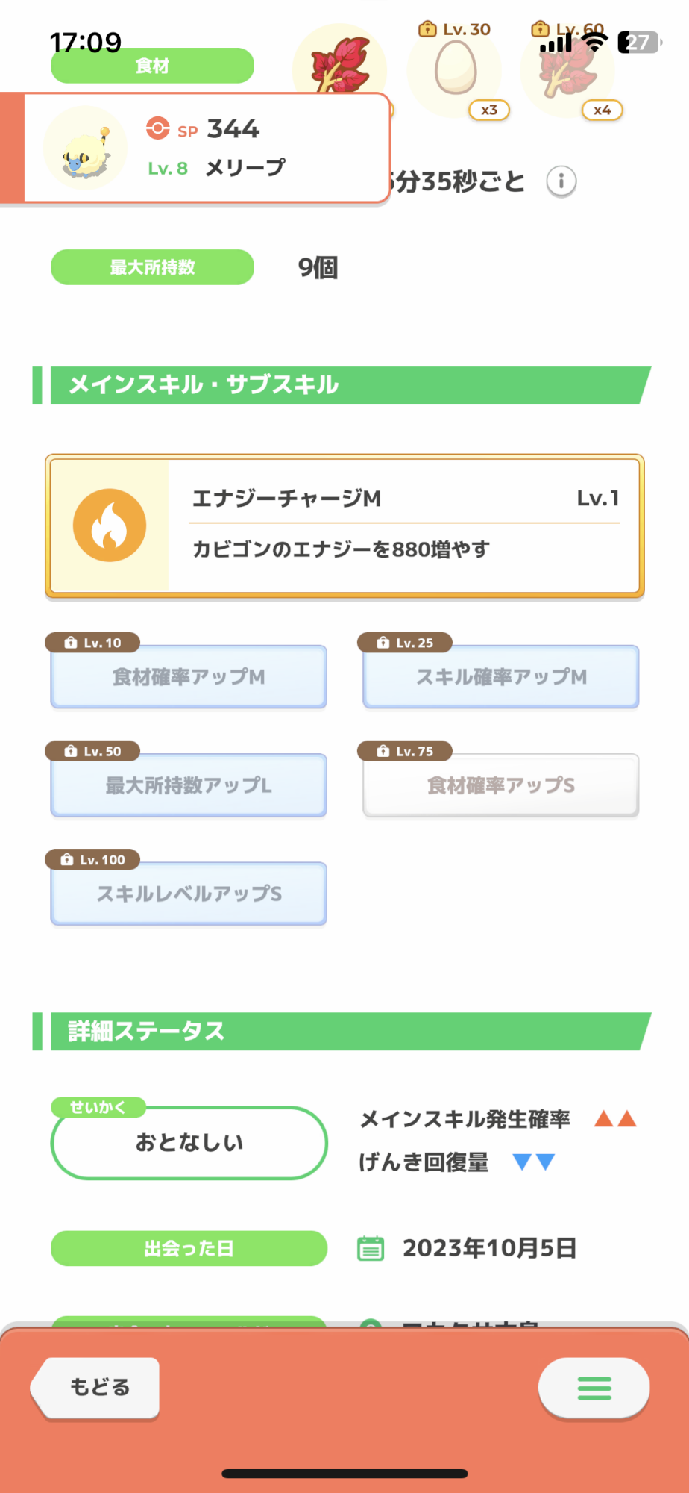Select the 食材確率アップM sub skill
The image size is (689, 1493).
(189, 676)
